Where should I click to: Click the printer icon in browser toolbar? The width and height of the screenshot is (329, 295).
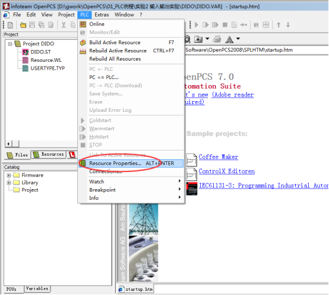pyautogui.click(x=217, y=39)
